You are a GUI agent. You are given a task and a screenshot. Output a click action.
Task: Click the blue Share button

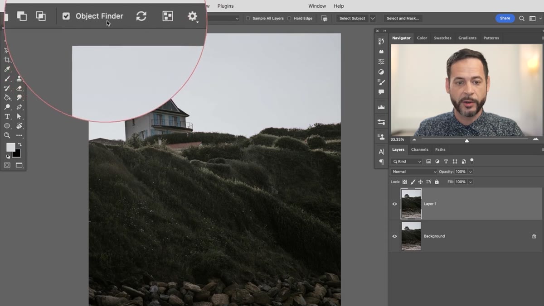(505, 19)
